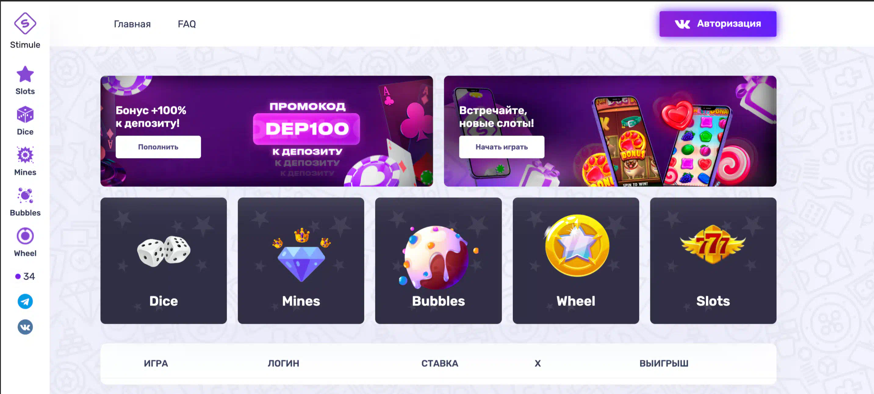
Task: Open the Slots 777 game card
Action: (713, 261)
